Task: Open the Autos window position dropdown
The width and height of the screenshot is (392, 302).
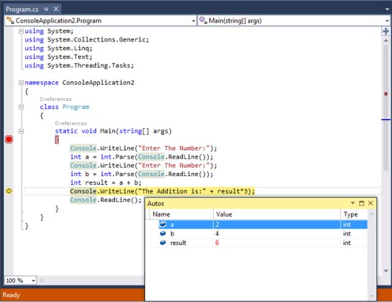Action: (x=353, y=203)
